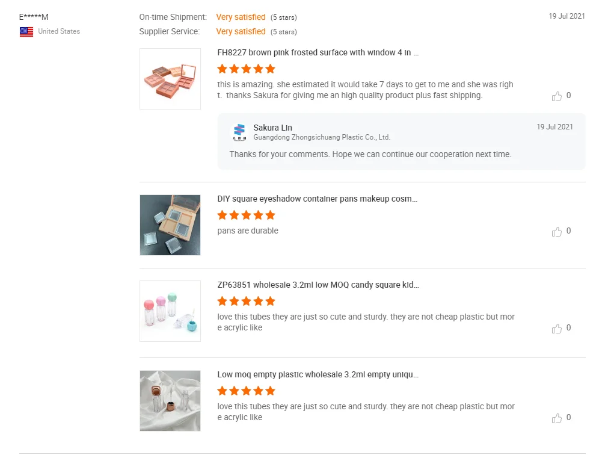
Task: Click the United States flag icon
Action: 26,32
